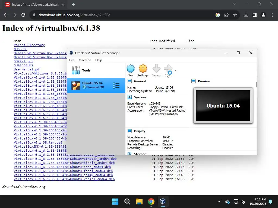This screenshot has width=278, height=208.
Task: Open Chrome profile icon
Action: click(x=263, y=15)
